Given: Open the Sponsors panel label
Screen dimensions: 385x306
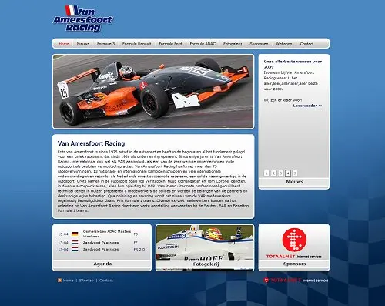Looking at the screenshot, I should [294, 264].
